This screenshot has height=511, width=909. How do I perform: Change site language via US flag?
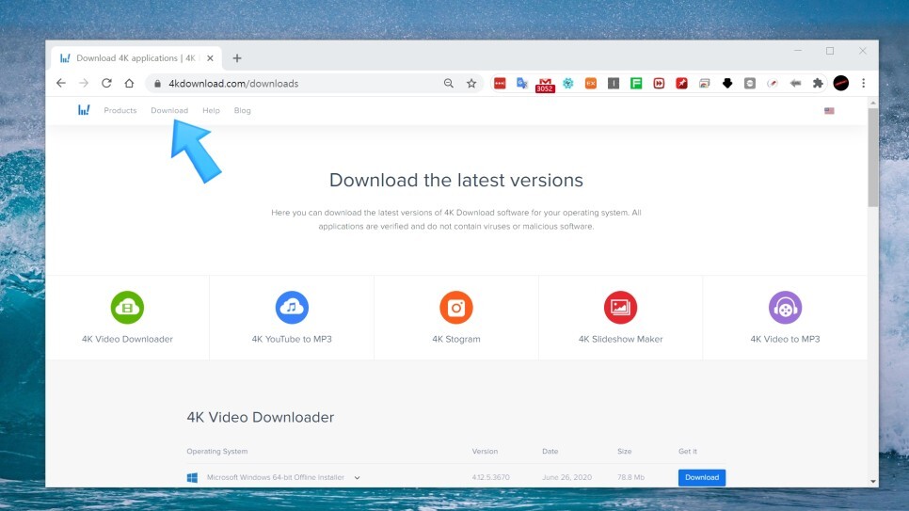830,110
